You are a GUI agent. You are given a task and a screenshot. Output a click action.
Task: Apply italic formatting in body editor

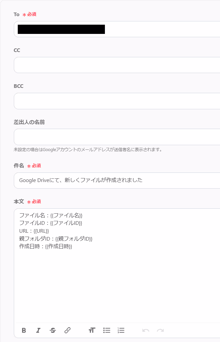[x=38, y=330]
